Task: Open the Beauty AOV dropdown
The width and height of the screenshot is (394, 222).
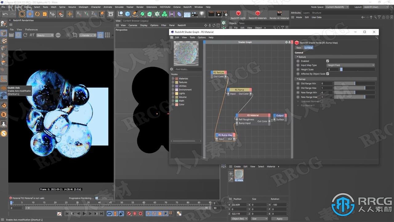Action: tap(45, 35)
